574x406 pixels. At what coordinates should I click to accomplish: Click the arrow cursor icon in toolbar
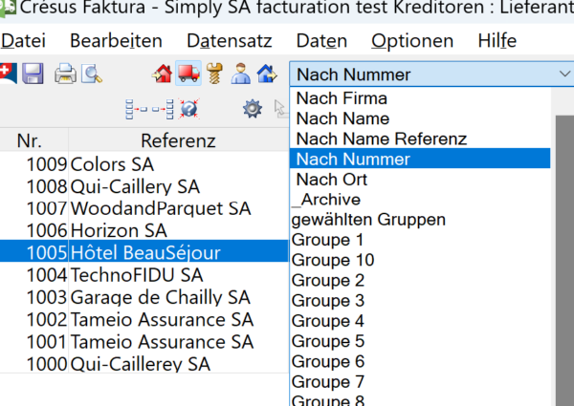click(280, 109)
